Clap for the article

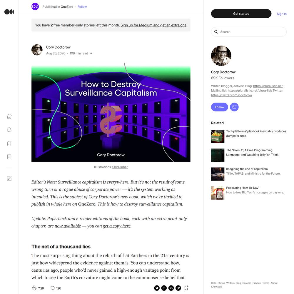tap(34, 288)
